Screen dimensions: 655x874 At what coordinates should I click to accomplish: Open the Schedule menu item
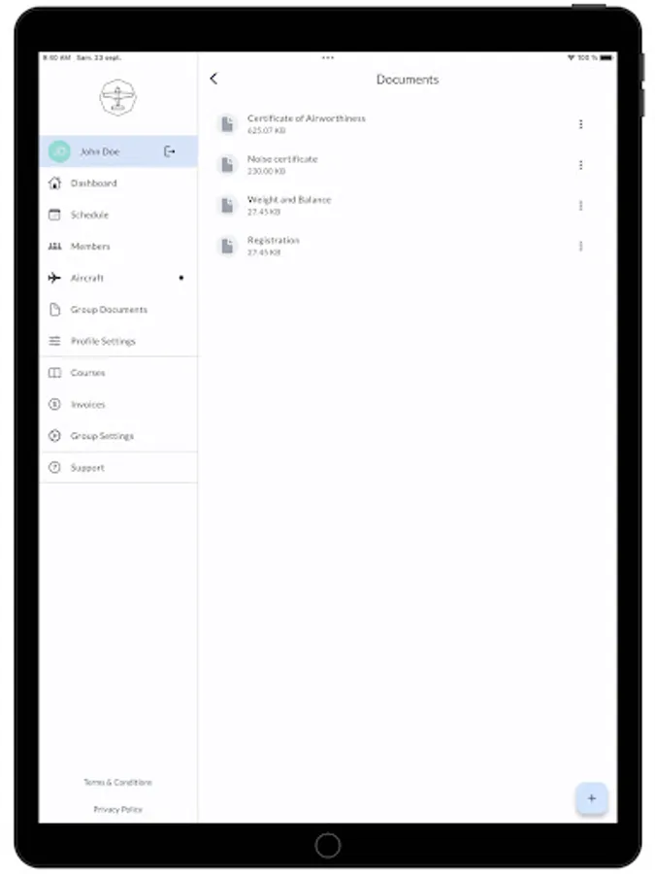[118, 215]
